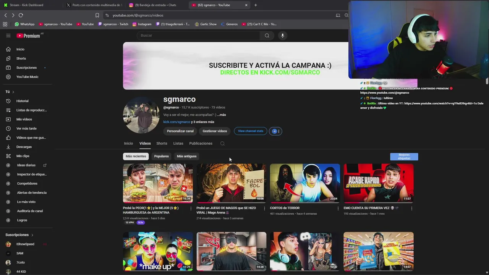Start voice search with microphone icon

[x=282, y=36]
